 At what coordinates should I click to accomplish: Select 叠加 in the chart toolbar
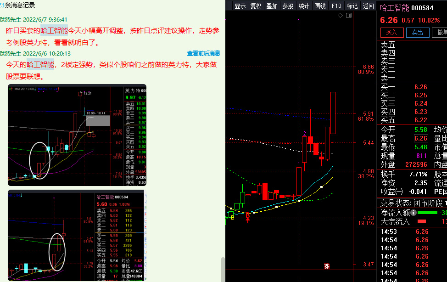pos(272,6)
